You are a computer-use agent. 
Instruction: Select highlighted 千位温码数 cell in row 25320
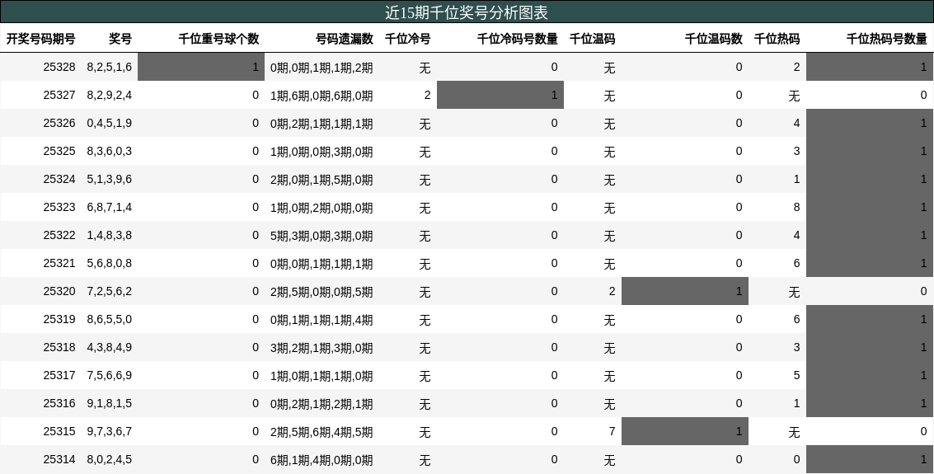[685, 292]
